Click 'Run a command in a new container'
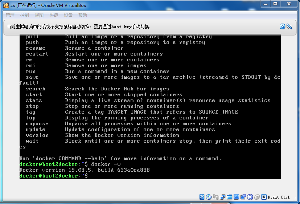Viewport: 300px width, 204px height. (x=117, y=72)
